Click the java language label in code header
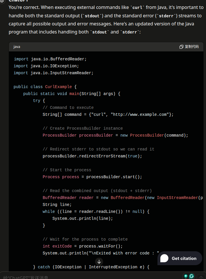 pyautogui.click(x=17, y=47)
